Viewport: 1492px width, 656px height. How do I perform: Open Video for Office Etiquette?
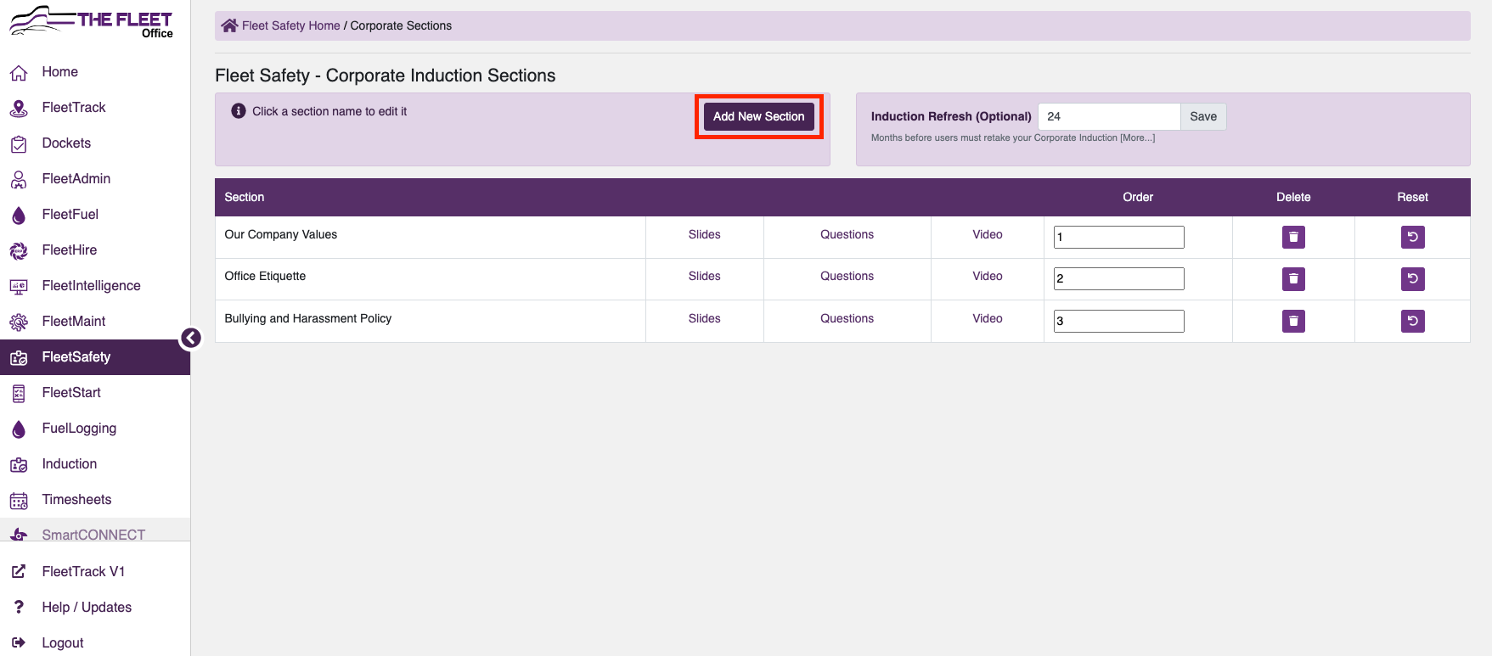click(x=988, y=276)
